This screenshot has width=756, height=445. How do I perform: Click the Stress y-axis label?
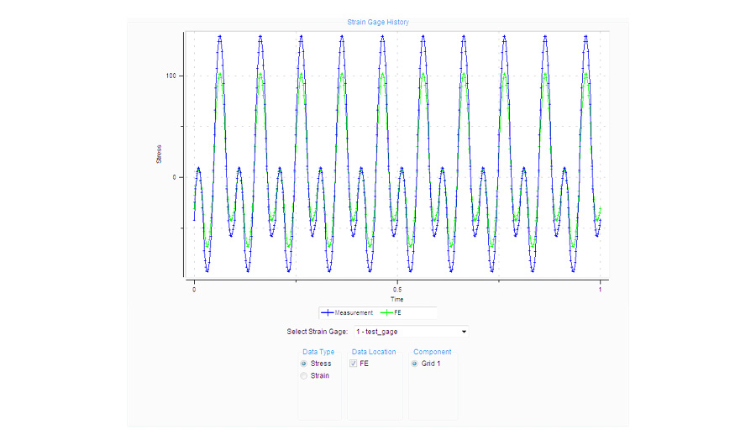(x=159, y=154)
